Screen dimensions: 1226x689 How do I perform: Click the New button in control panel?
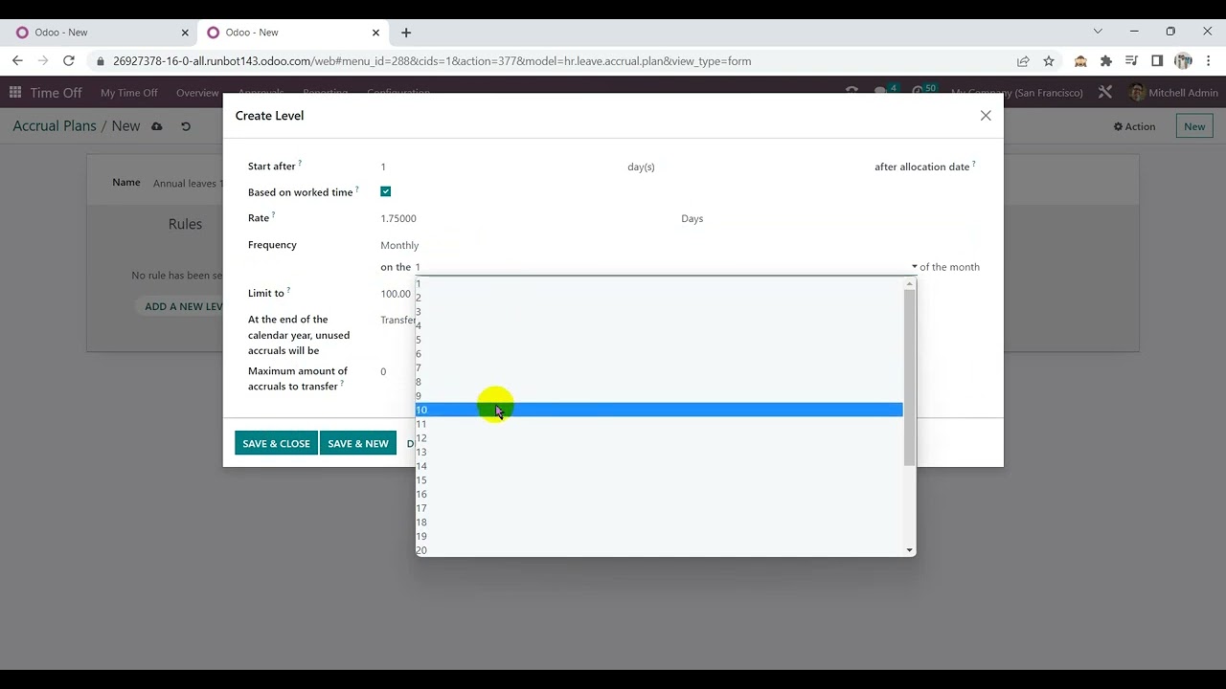coord(1194,126)
